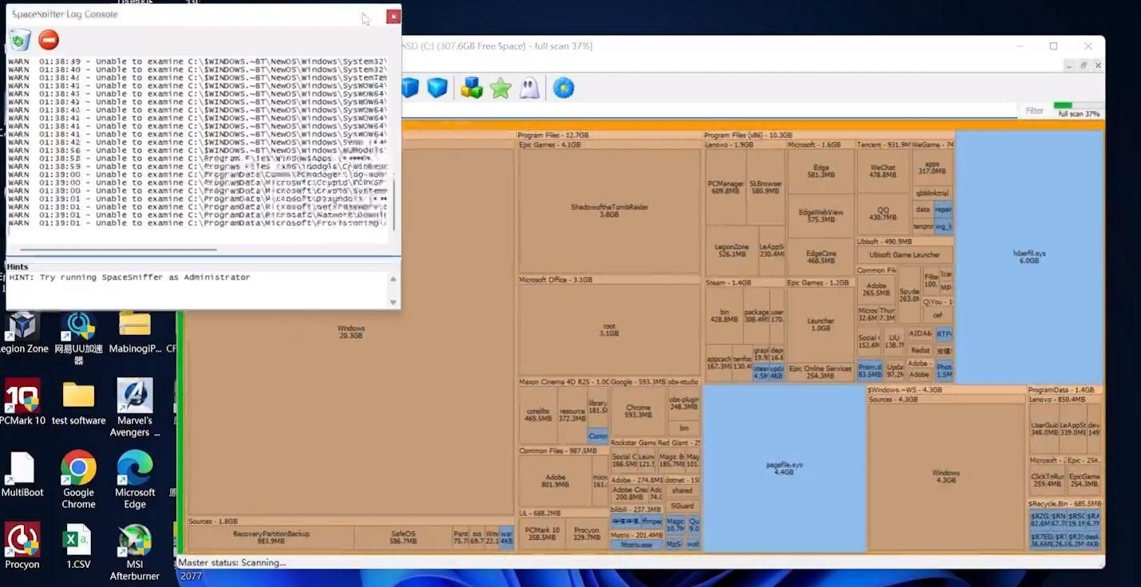Select the pagefile.sys 4.4GB block
Screen dimensions: 1141x587
pos(784,468)
